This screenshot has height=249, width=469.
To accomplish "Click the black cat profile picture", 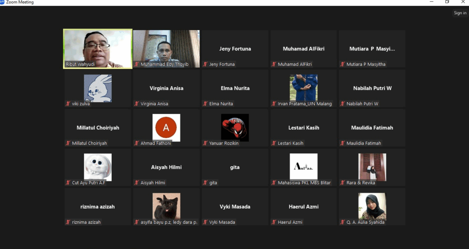I will (x=166, y=206).
